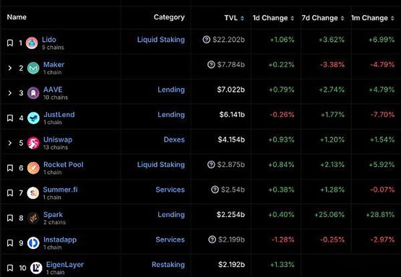Image resolution: width=401 pixels, height=277 pixels.
Task: Sort the table by TVL column
Action: (x=234, y=18)
